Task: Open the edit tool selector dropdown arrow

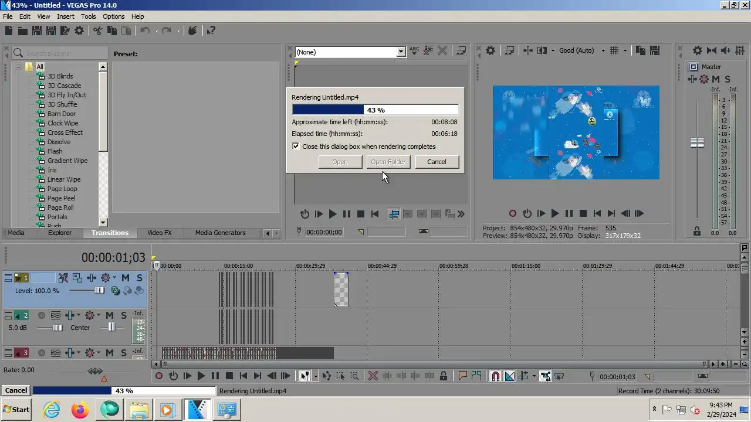Action: tap(316, 376)
